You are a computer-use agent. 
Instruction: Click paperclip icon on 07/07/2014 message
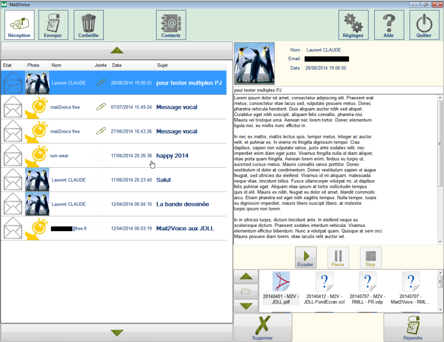tap(101, 107)
